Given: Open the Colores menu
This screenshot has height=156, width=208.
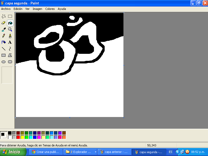Looking at the screenshot, I should (50, 9).
